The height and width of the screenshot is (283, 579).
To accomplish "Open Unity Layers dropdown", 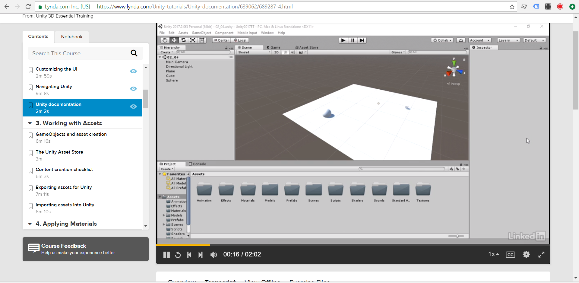I will (x=508, y=40).
